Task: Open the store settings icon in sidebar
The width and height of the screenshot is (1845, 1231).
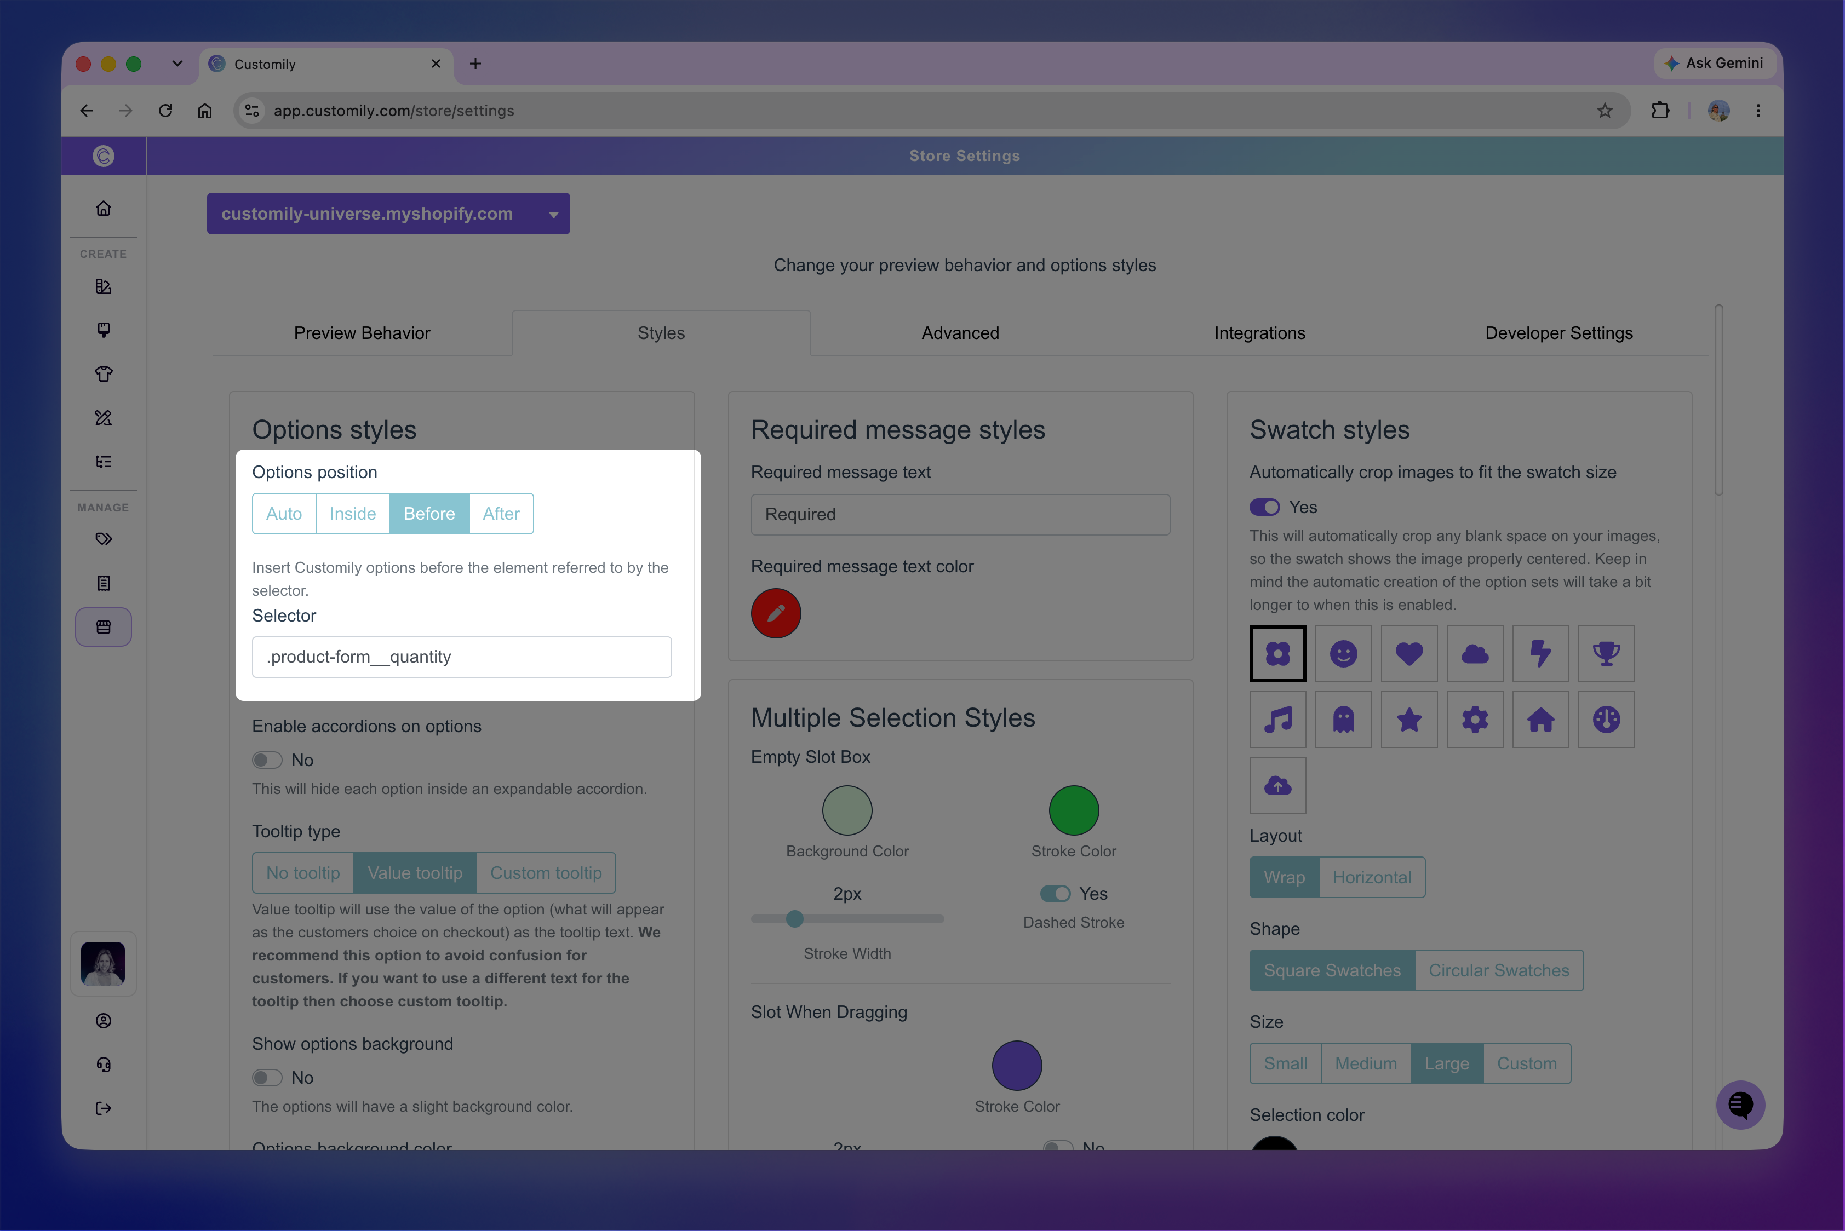Action: 103,628
